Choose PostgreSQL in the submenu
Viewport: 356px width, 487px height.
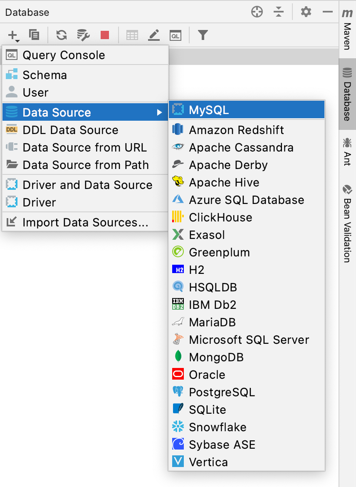click(222, 392)
